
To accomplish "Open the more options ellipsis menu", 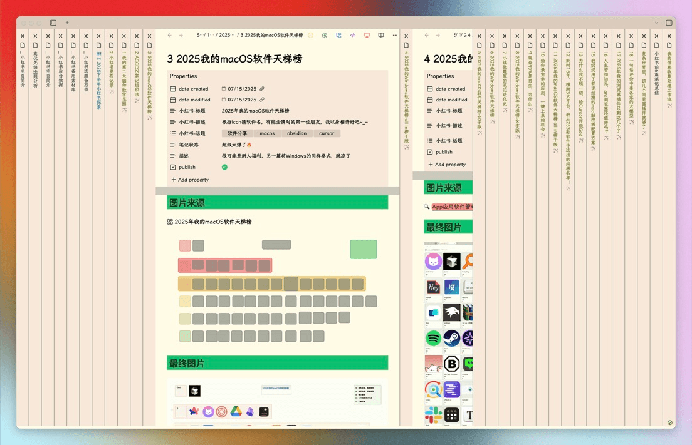I will click(x=395, y=36).
